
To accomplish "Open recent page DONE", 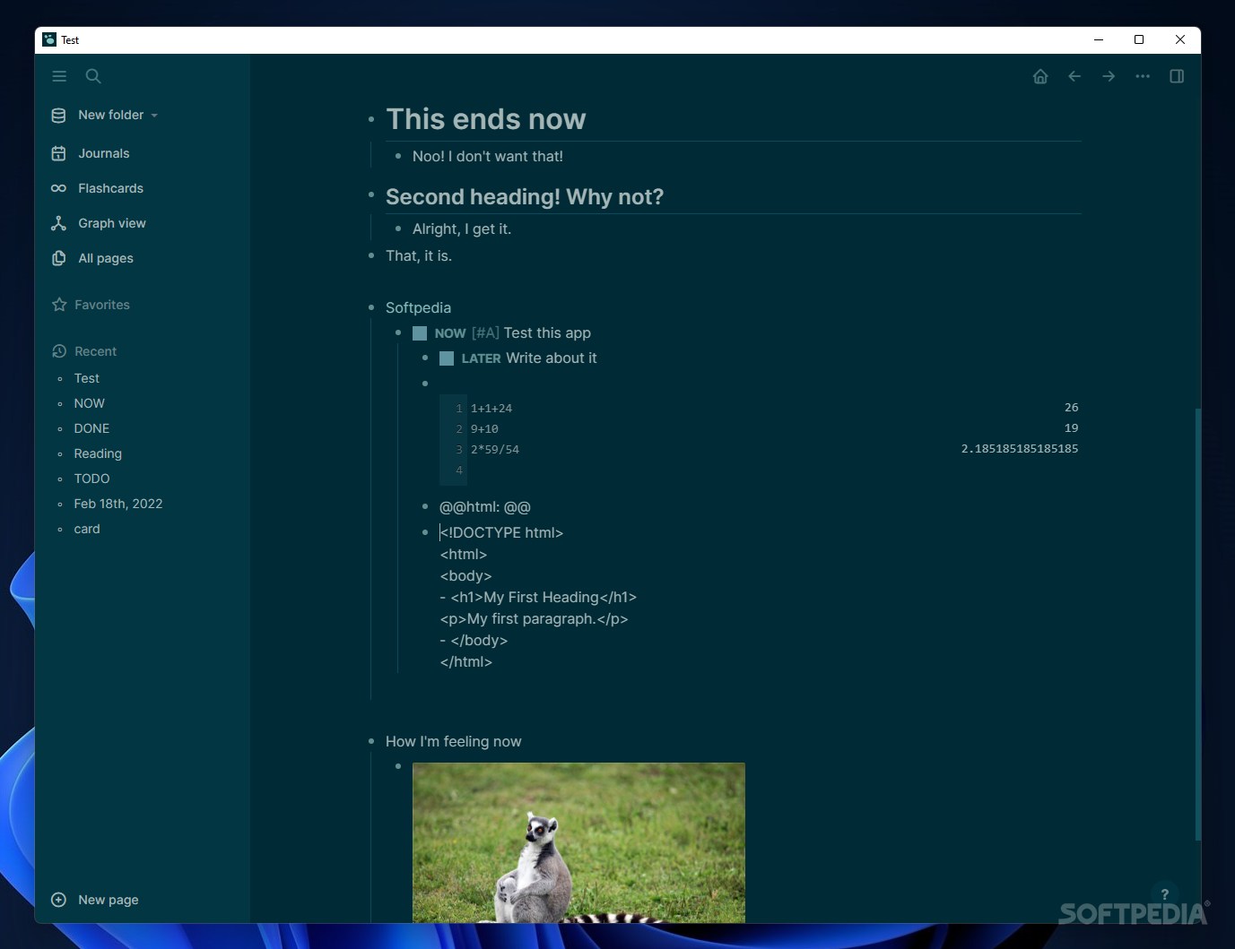I will 91,428.
